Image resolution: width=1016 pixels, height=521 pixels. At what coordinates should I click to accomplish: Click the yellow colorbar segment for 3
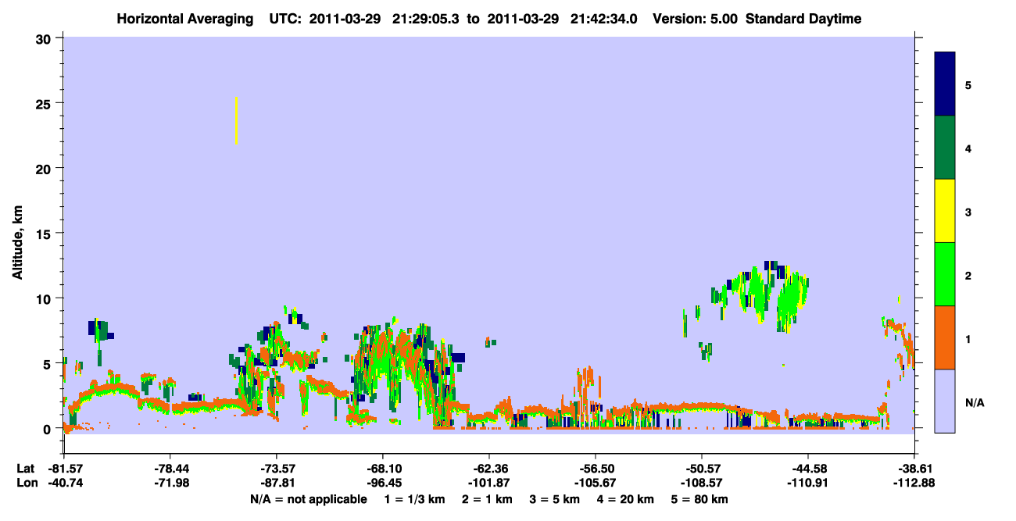945,211
